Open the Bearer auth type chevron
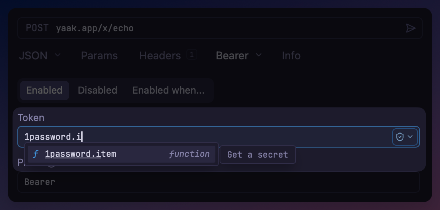440x210 pixels. 259,55
